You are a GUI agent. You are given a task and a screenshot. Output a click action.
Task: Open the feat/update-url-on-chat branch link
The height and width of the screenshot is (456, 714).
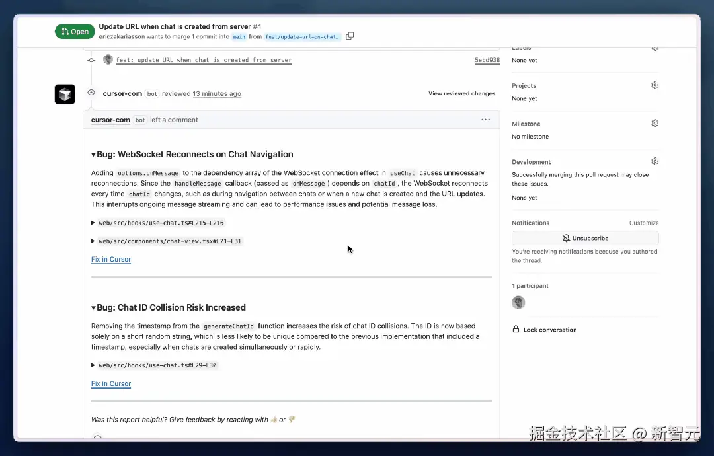pos(302,37)
